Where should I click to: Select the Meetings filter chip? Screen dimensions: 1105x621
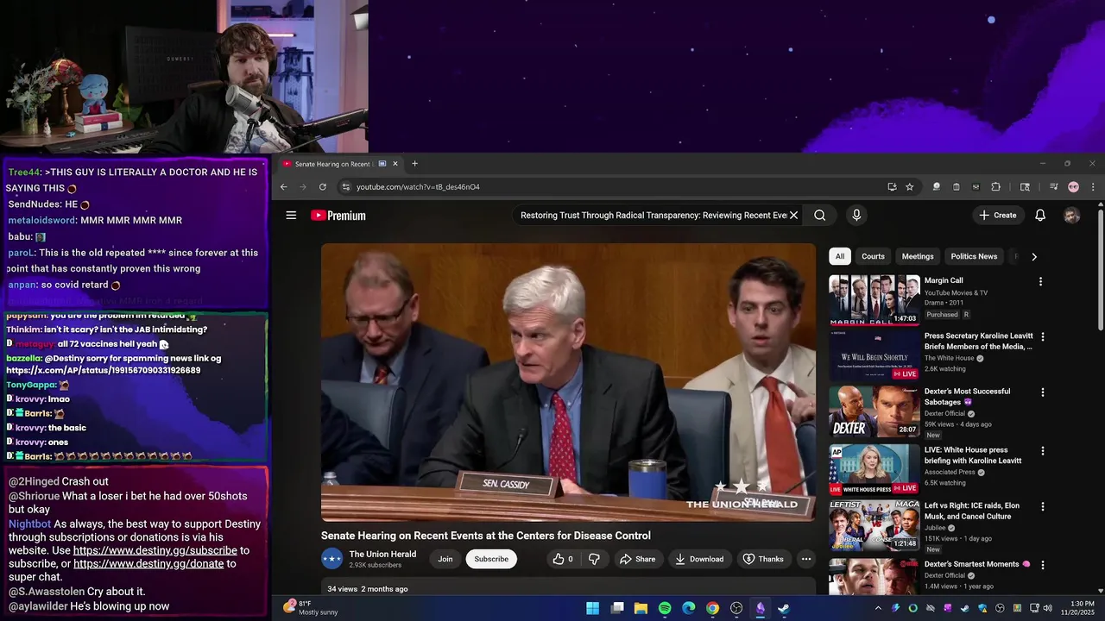coord(918,256)
